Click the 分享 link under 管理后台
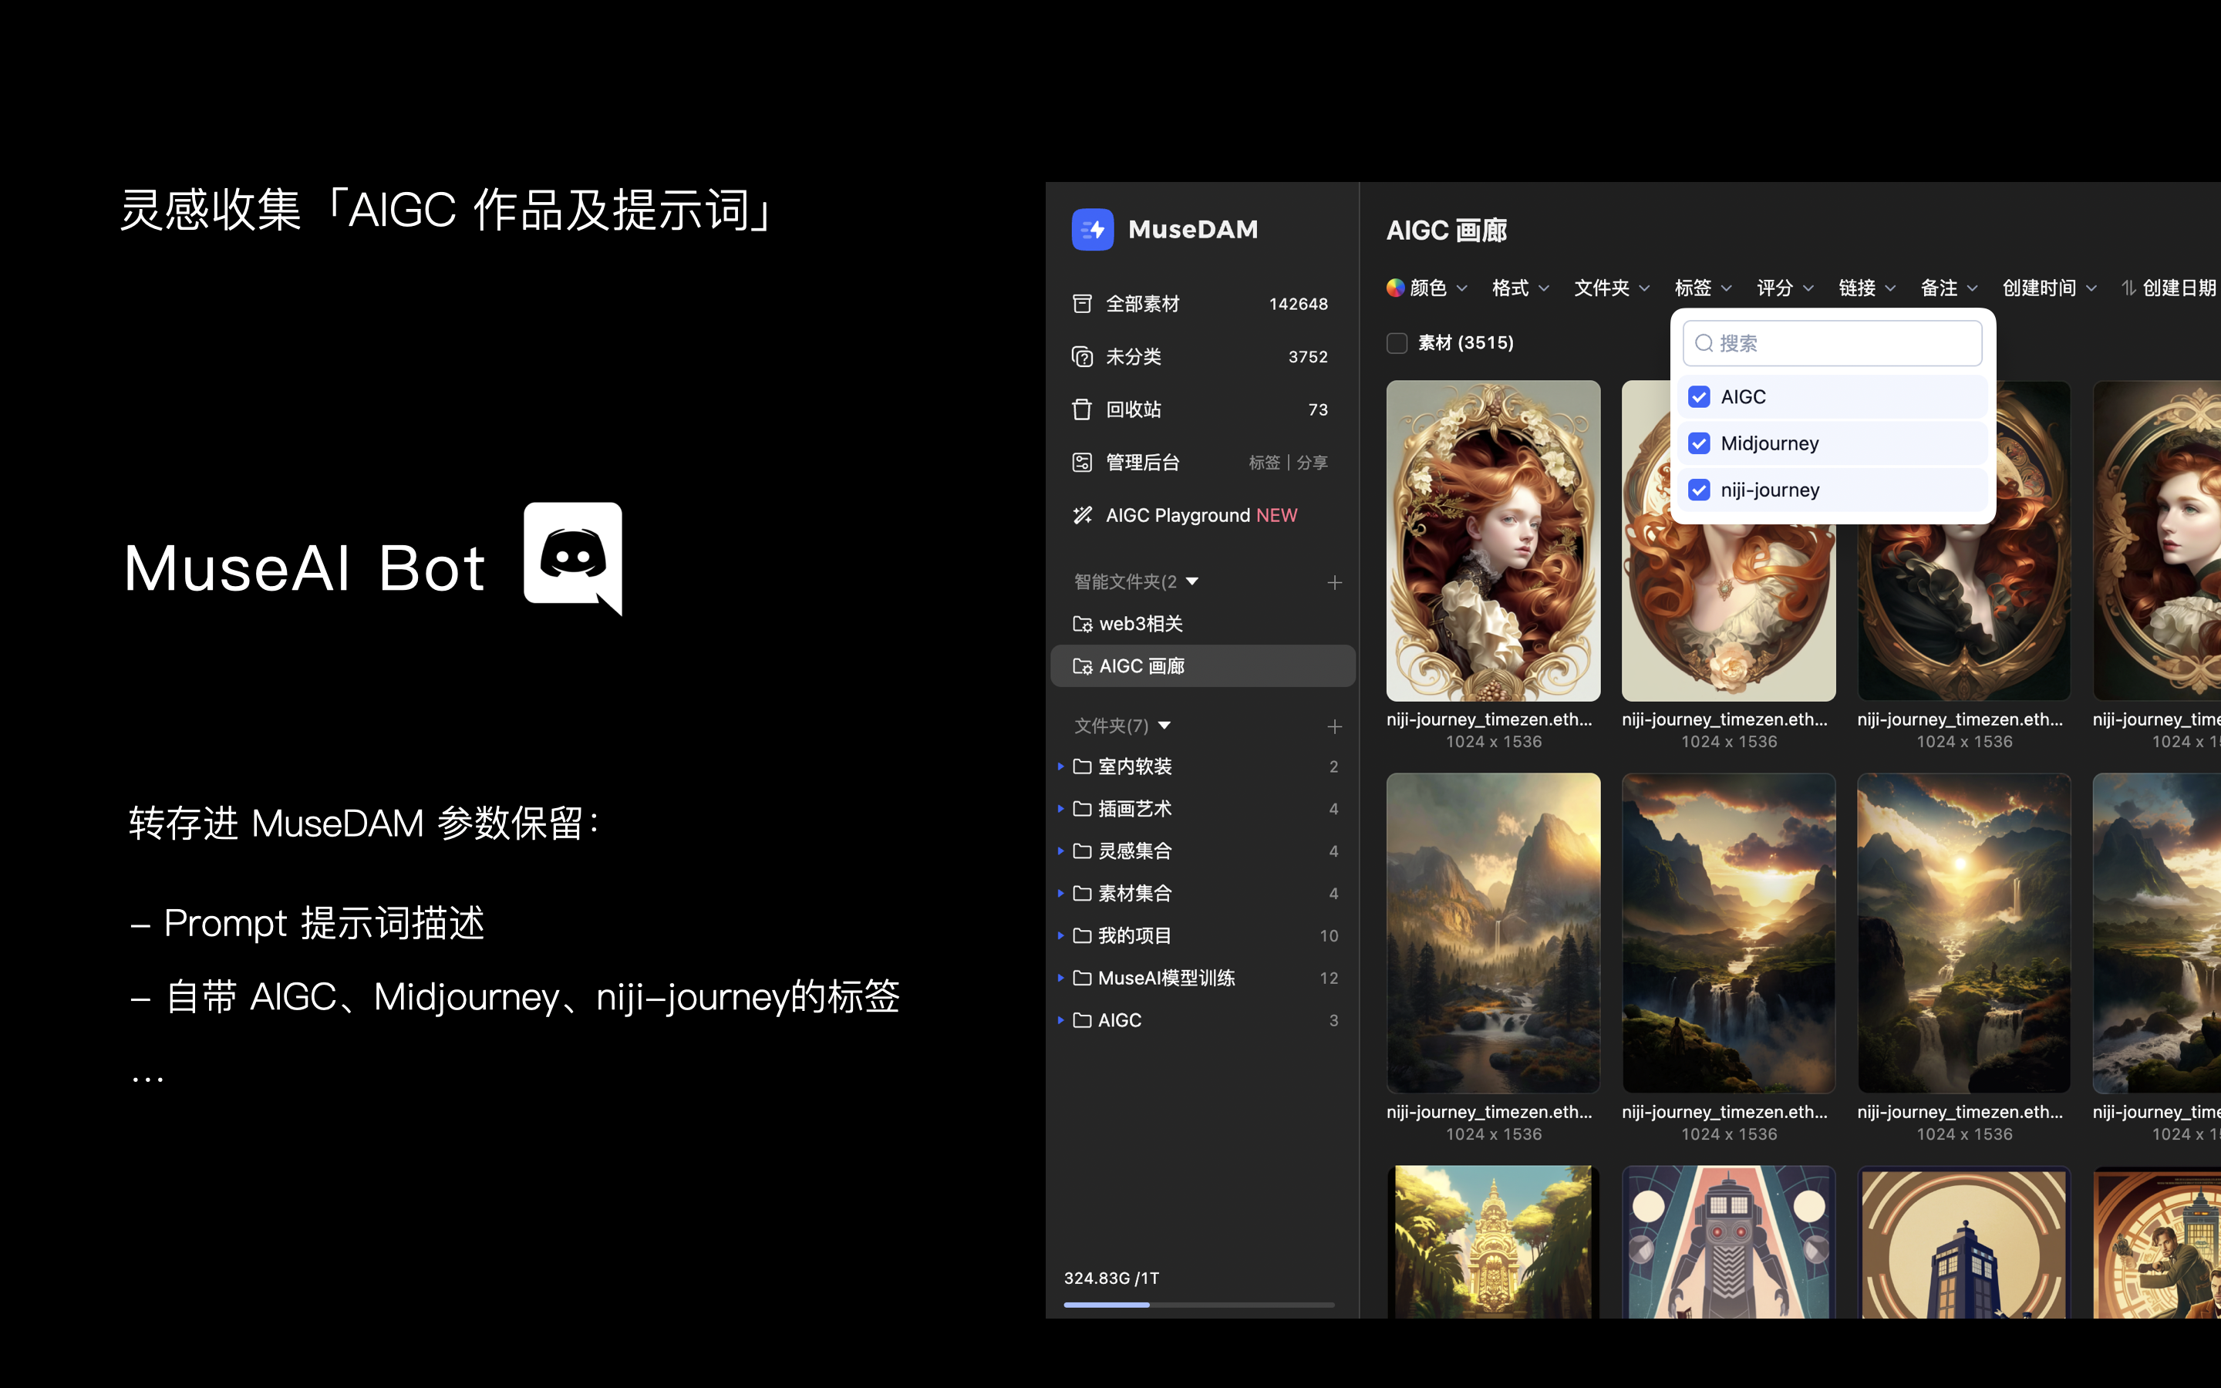This screenshot has width=2221, height=1388. click(1312, 463)
